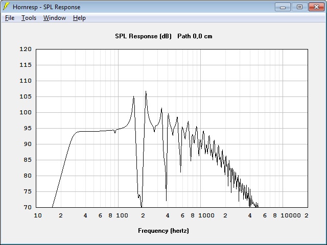Image resolution: width=327 pixels, height=245 pixels.
Task: Open the Window menu
Action: click(x=55, y=18)
